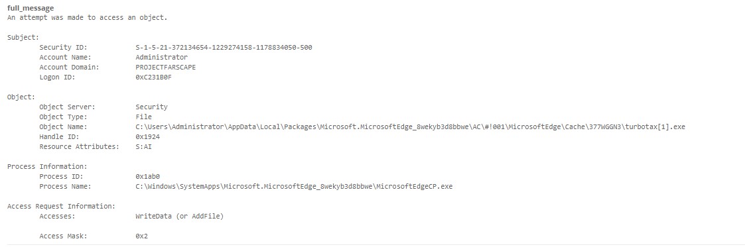Click the Process ID value 0x1ab0

click(147, 176)
